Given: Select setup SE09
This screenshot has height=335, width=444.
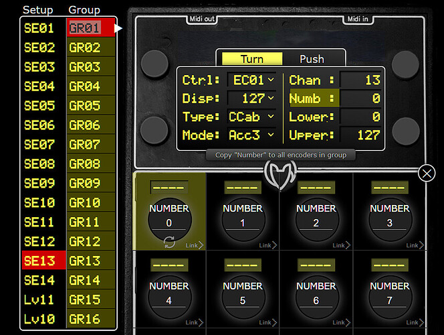Looking at the screenshot, I should click(44, 183).
